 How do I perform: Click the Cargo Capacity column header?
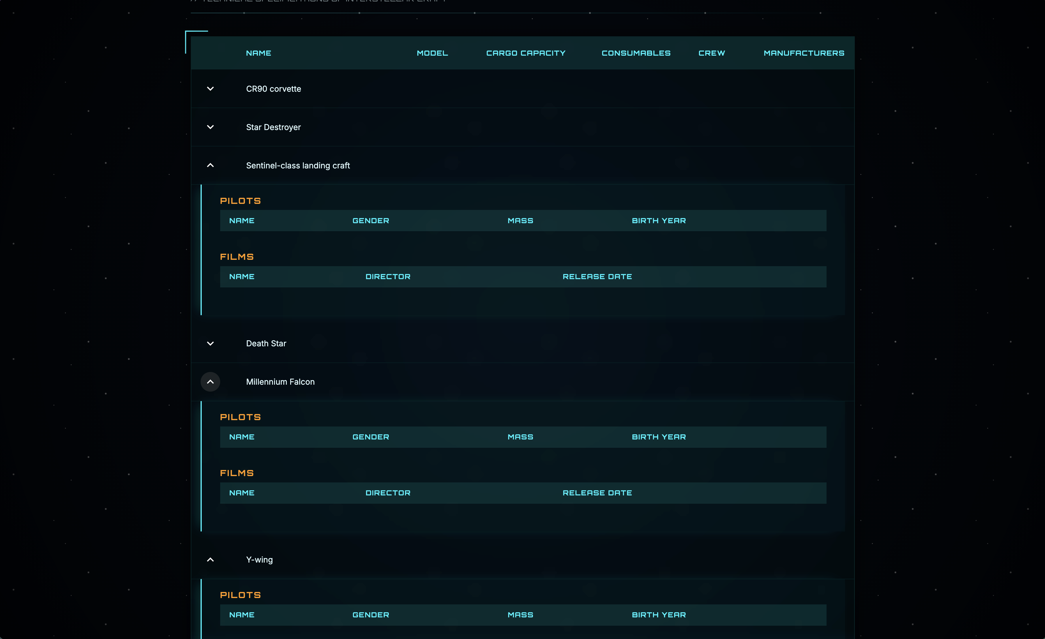(526, 53)
